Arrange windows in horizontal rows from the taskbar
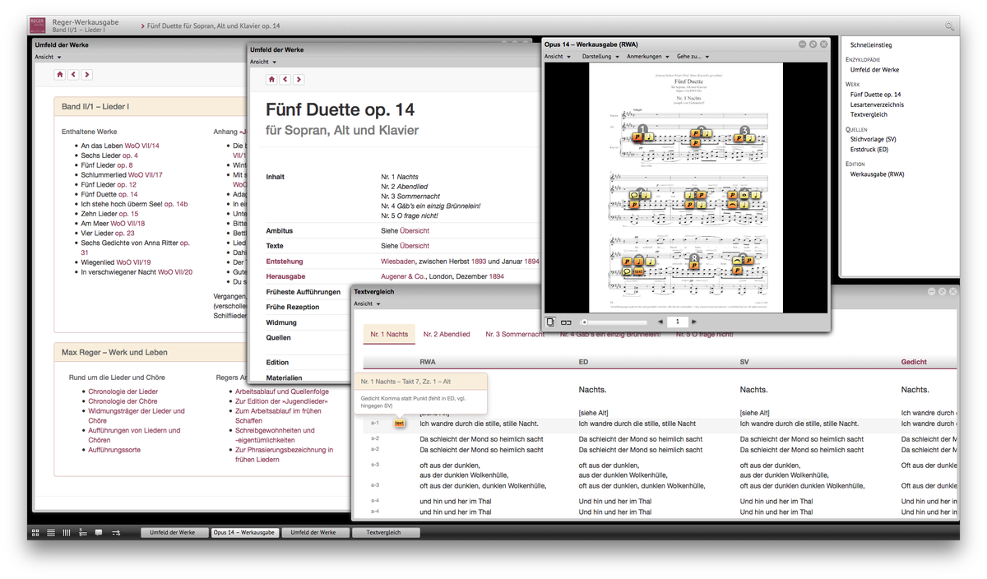Image resolution: width=987 pixels, height=579 pixels. (x=51, y=533)
